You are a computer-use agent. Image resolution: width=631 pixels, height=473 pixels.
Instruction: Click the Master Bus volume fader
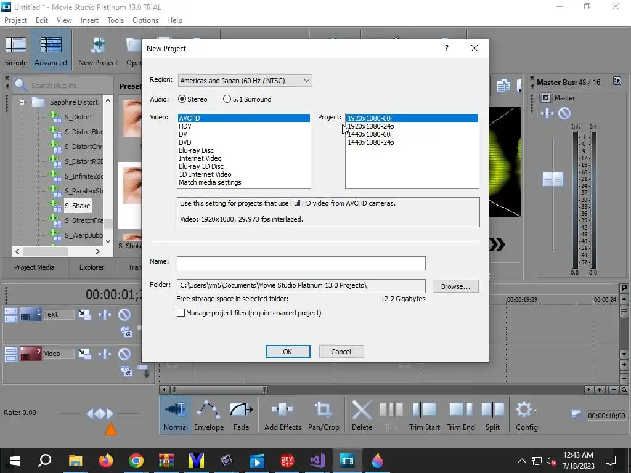[x=553, y=179]
